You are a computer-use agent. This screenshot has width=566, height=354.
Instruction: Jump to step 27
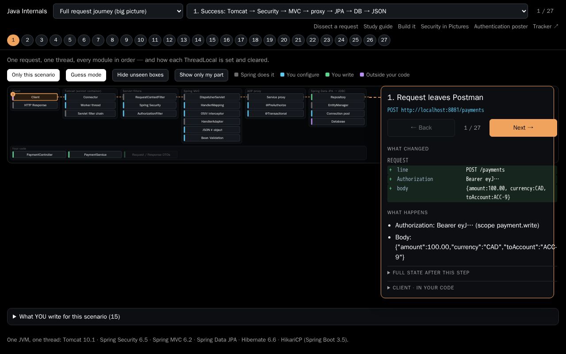[x=384, y=40]
